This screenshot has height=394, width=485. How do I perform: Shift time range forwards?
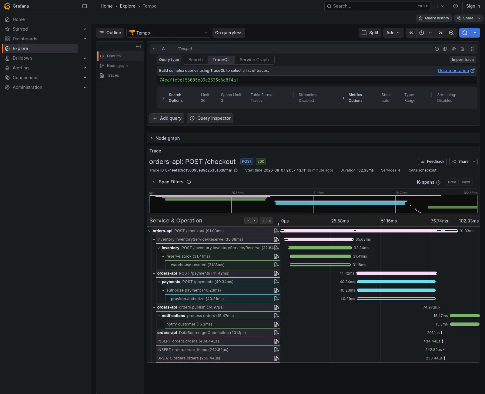click(441, 33)
